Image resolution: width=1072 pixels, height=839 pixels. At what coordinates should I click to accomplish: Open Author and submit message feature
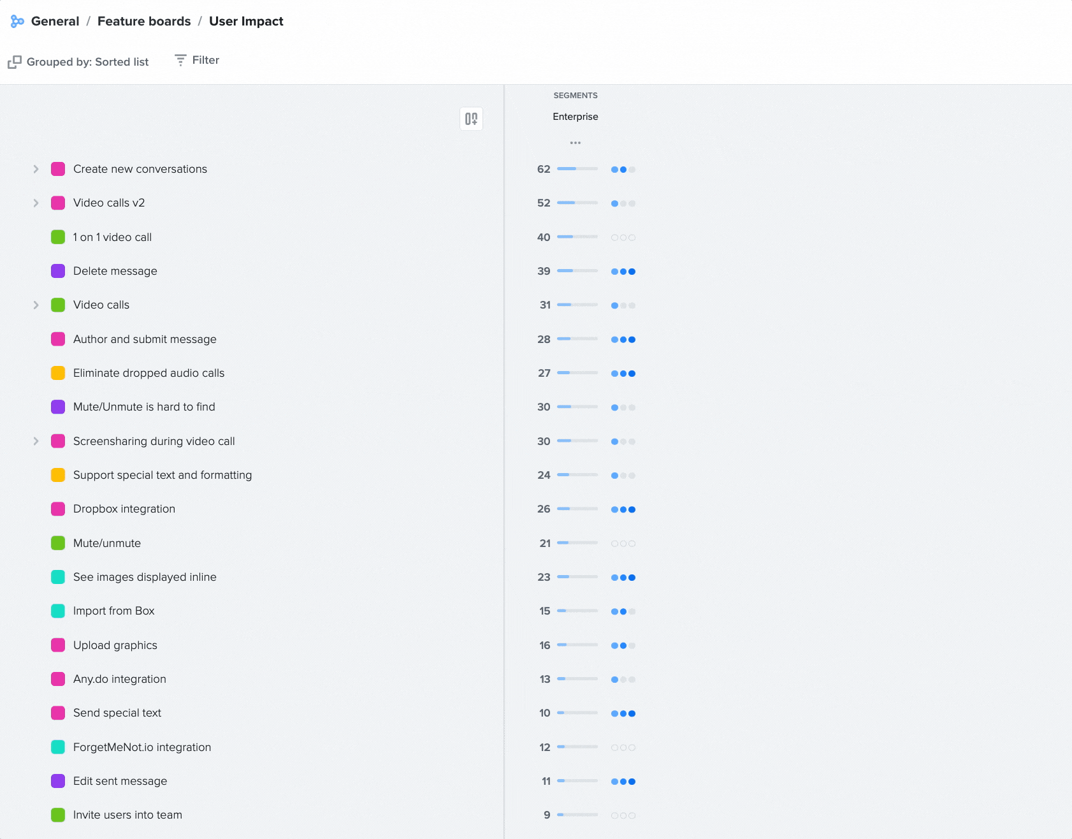coord(145,339)
